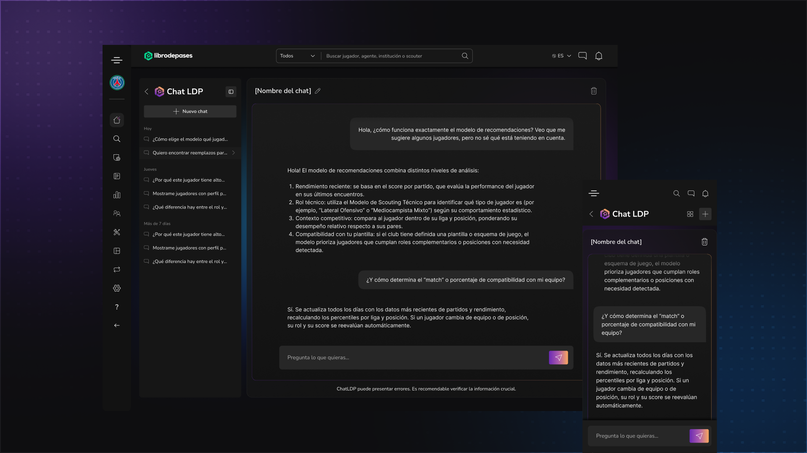Click the Nuevo chat button

pos(190,112)
